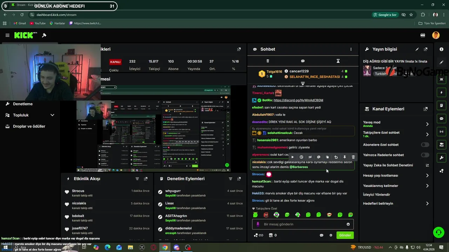449x252 pixels.
Task: Click Google'a Sor button in address bar
Action: point(385,15)
